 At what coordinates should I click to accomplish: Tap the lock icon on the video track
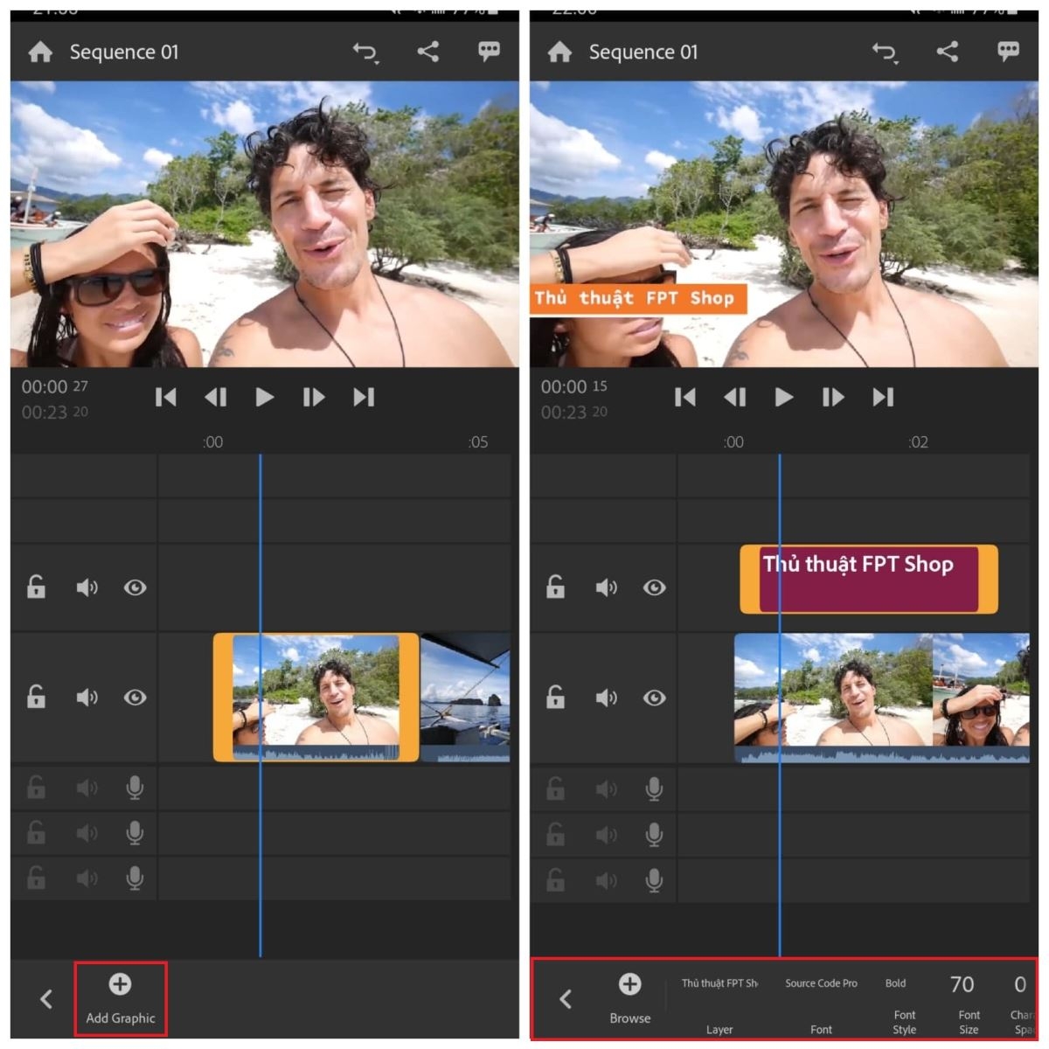tap(35, 697)
